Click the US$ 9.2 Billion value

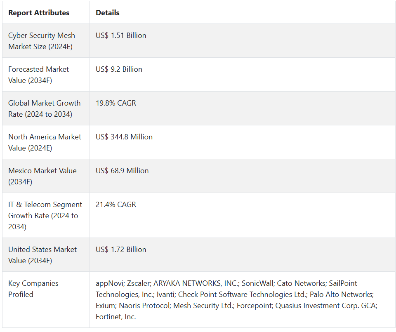[x=119, y=69]
